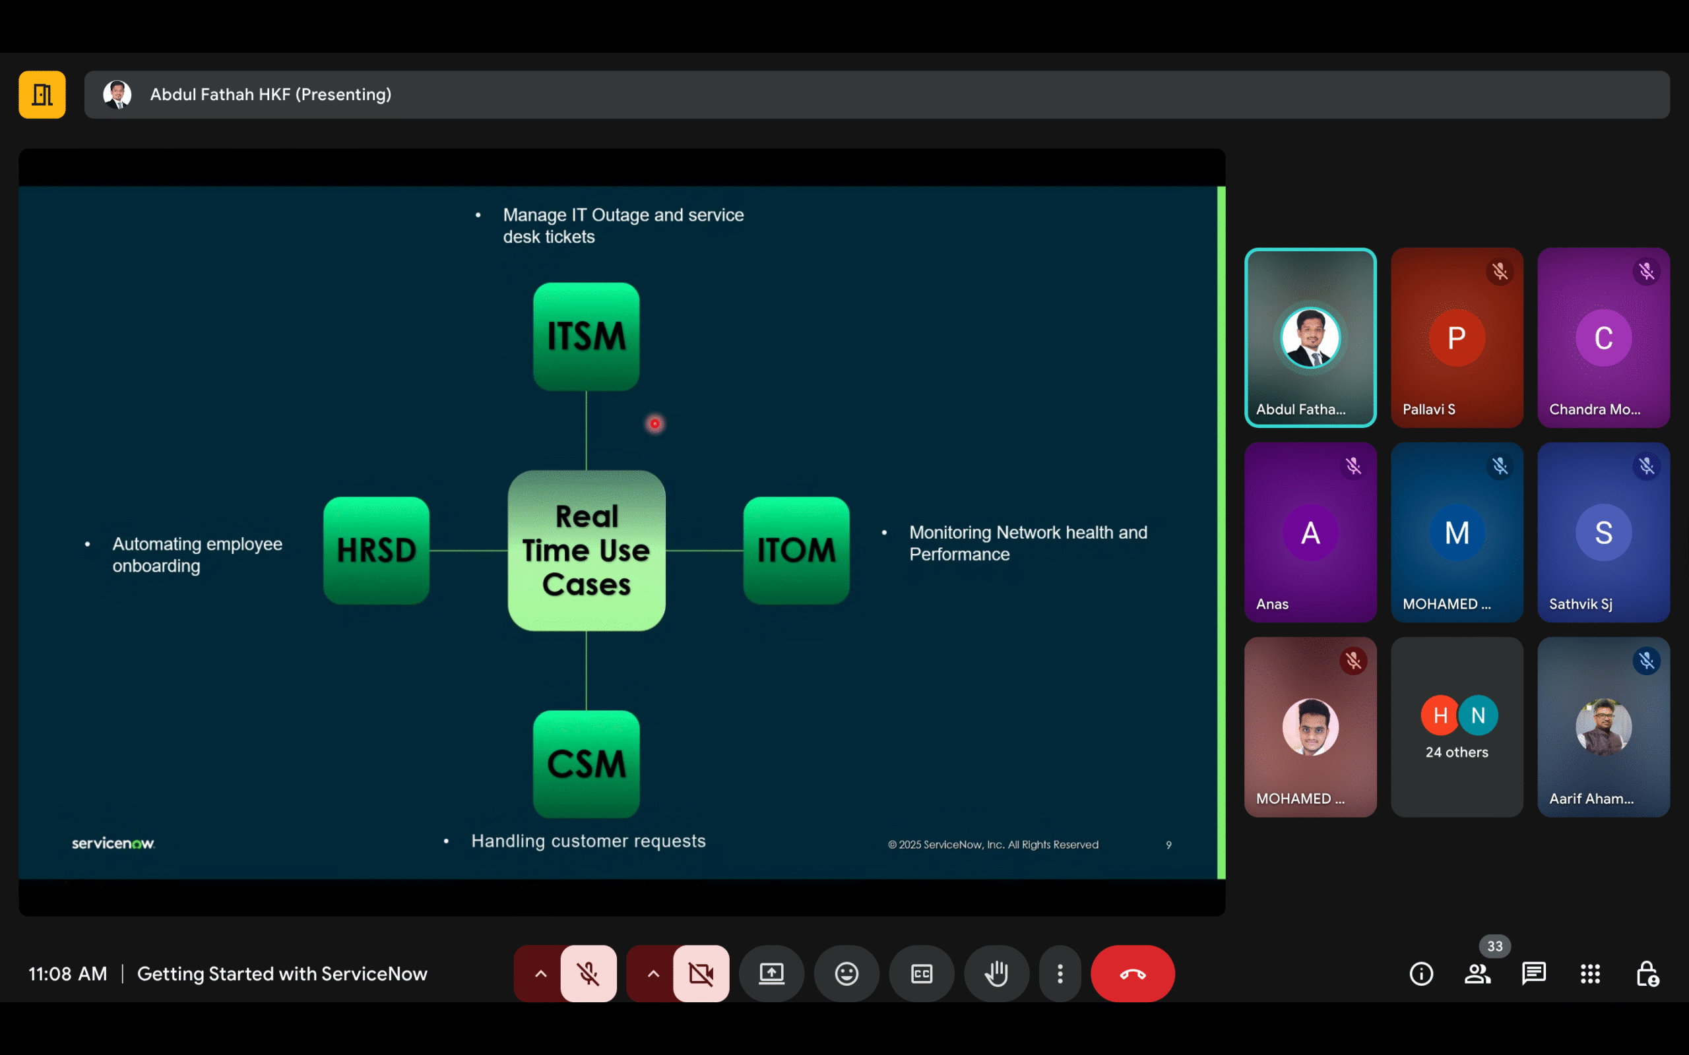The height and width of the screenshot is (1055, 1689).
Task: Unmute the microphone
Action: click(589, 973)
